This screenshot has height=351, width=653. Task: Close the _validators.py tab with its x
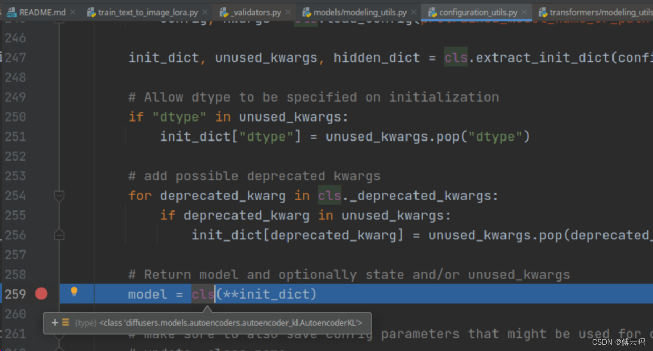pyautogui.click(x=288, y=11)
